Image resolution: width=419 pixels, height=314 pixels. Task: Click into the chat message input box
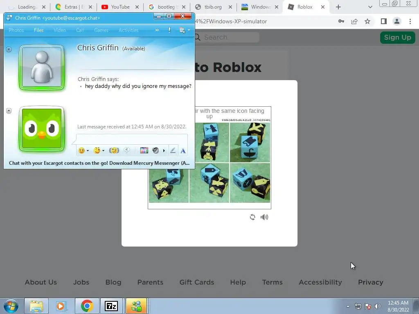point(132,139)
